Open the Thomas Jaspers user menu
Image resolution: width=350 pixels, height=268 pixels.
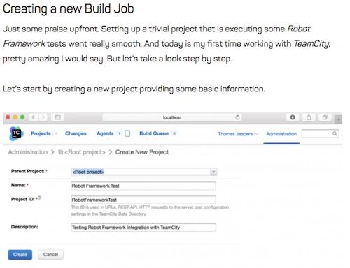(x=238, y=134)
